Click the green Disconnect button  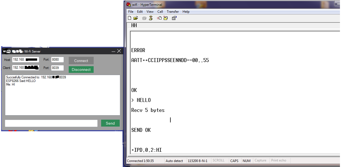coord(81,70)
